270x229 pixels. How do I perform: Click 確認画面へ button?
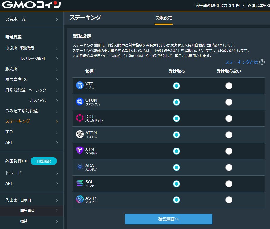pos(169,219)
